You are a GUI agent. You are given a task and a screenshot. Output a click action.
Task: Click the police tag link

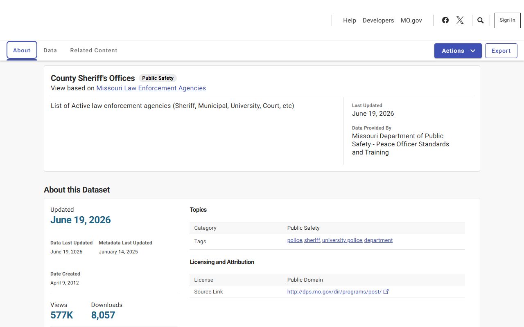click(x=295, y=240)
